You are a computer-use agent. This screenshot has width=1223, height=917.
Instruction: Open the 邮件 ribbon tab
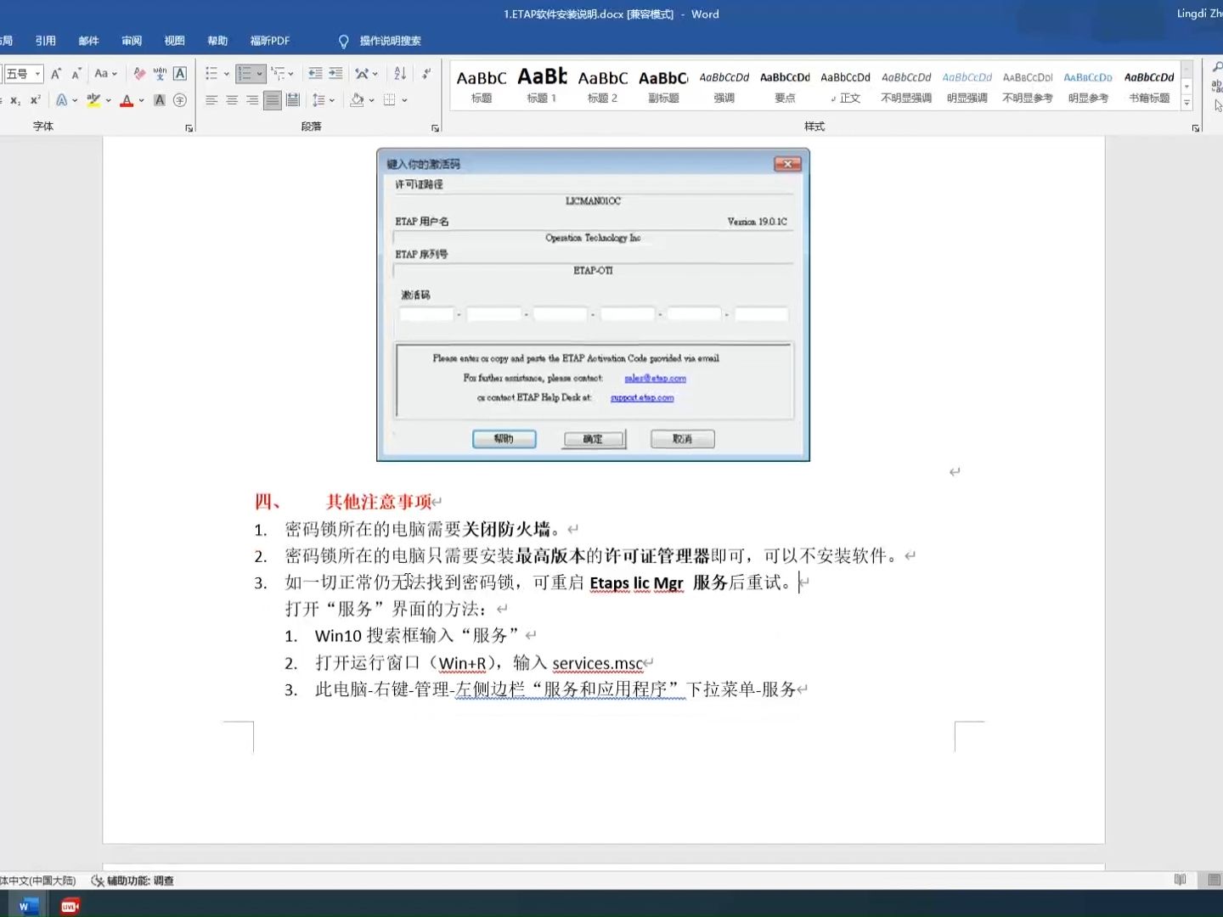(88, 41)
